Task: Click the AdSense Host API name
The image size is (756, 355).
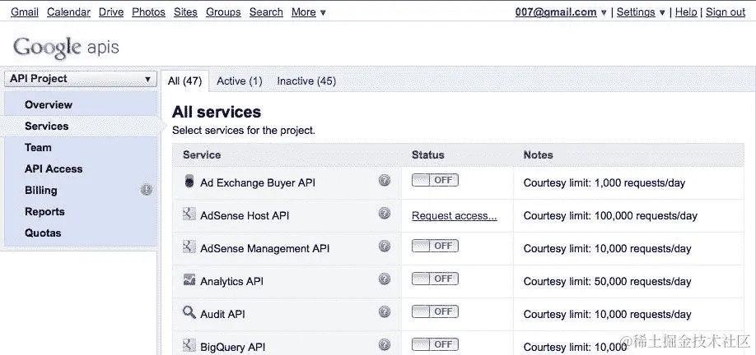Action: point(245,216)
